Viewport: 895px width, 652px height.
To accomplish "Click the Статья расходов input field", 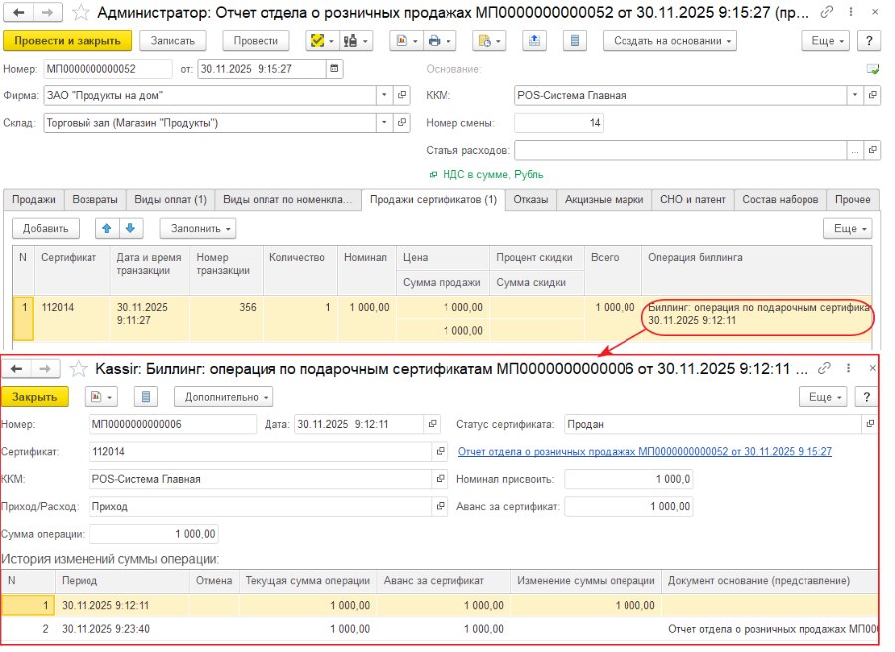I will click(680, 151).
